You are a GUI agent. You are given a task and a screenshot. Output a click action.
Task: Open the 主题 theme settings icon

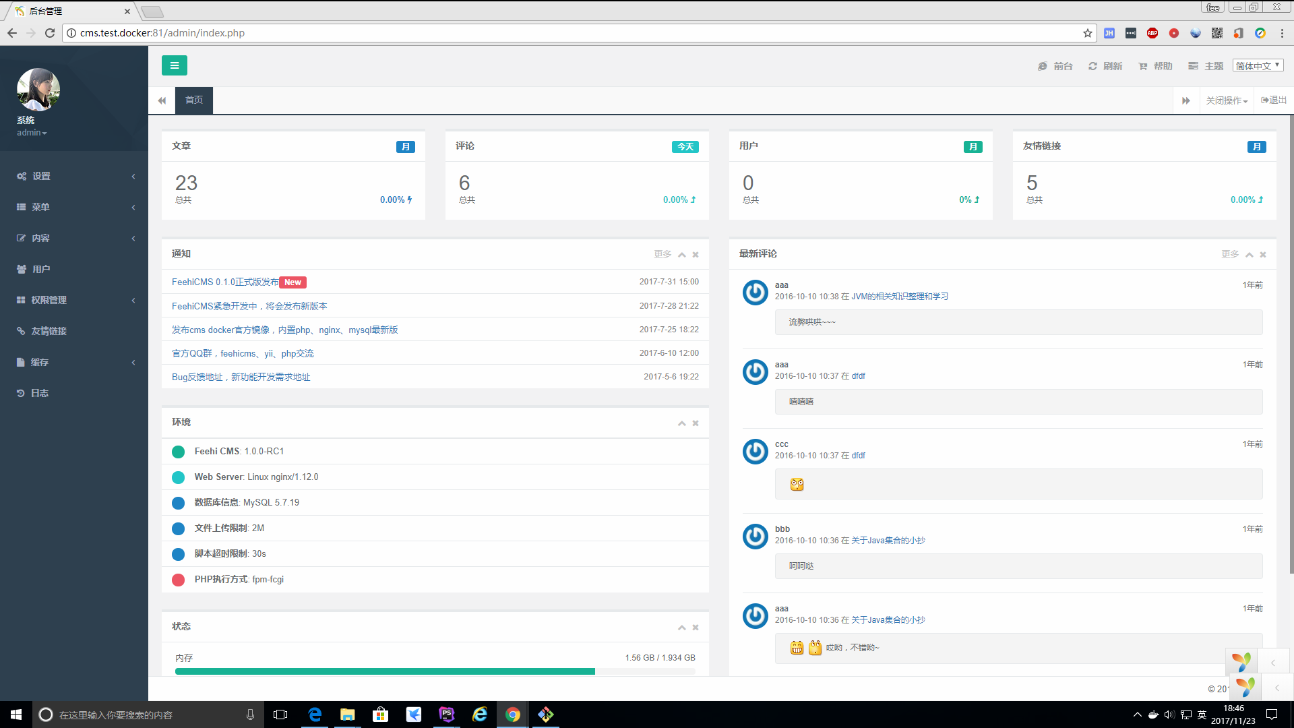coord(1193,66)
